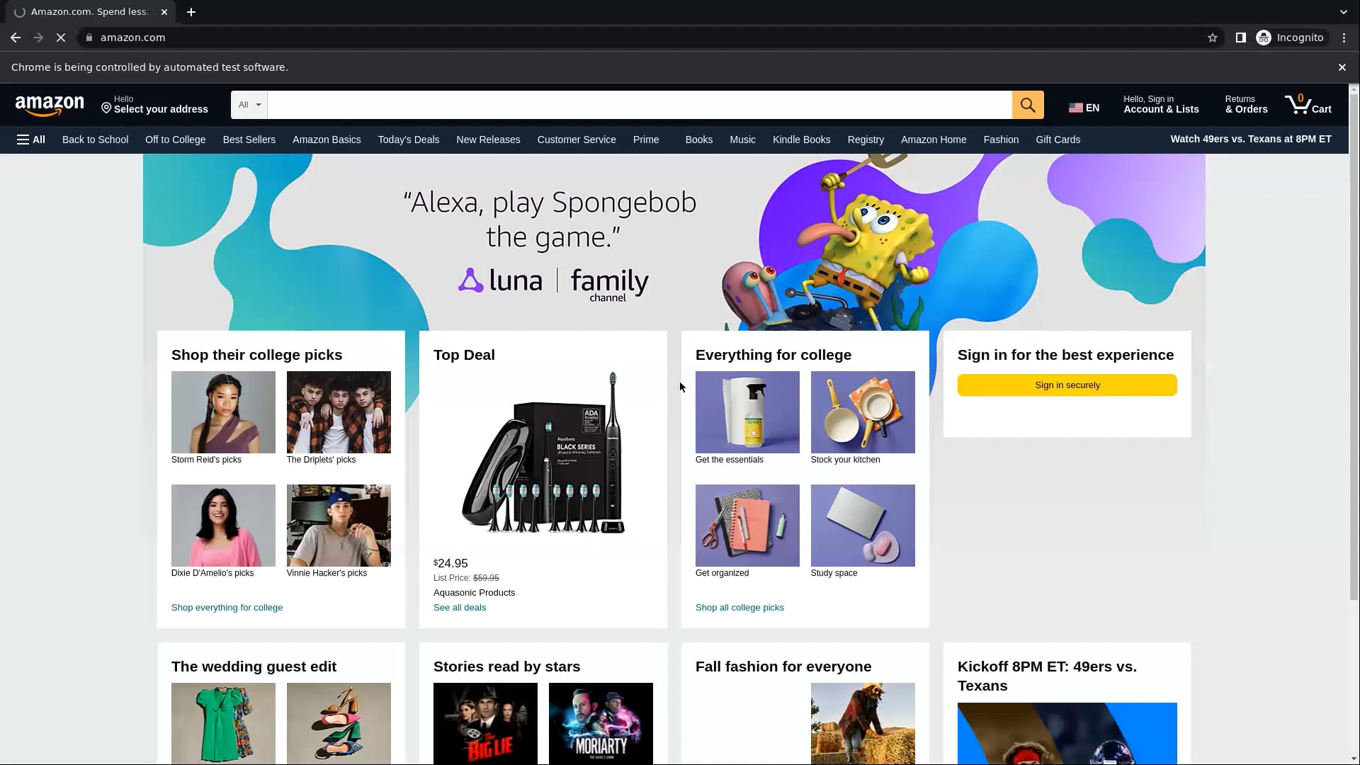The height and width of the screenshot is (765, 1360).
Task: Expand the tab search chevron
Action: point(1344,12)
